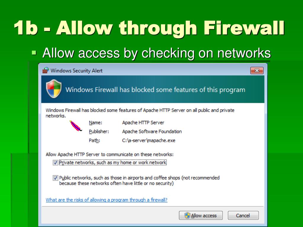303x227 pixels.
Task: Uncheck the Public networks checkbox
Action: tap(55, 178)
